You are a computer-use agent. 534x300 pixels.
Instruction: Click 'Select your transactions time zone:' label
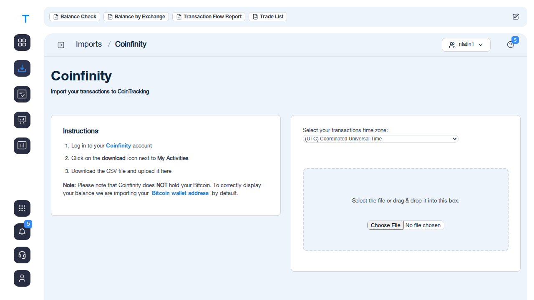pos(345,130)
